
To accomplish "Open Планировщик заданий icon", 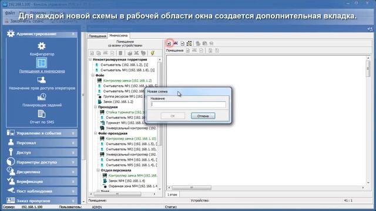I will tap(42, 97).
